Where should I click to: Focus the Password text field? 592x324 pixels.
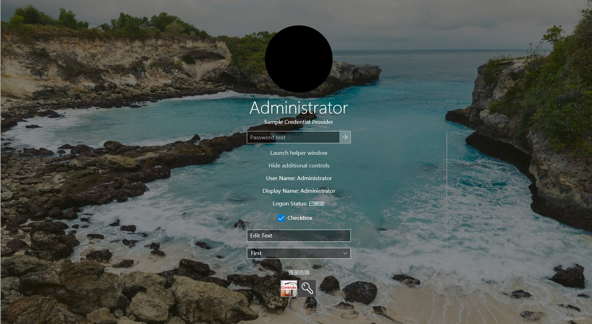293,137
